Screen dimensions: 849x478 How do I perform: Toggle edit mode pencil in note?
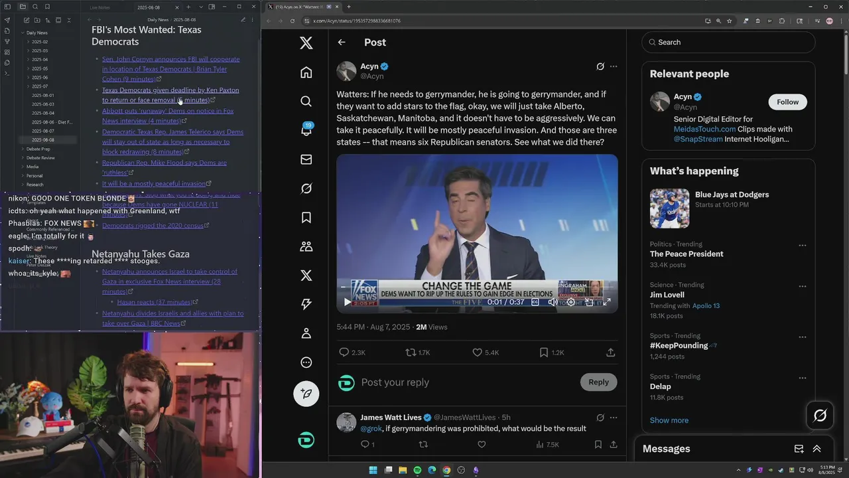point(243,20)
